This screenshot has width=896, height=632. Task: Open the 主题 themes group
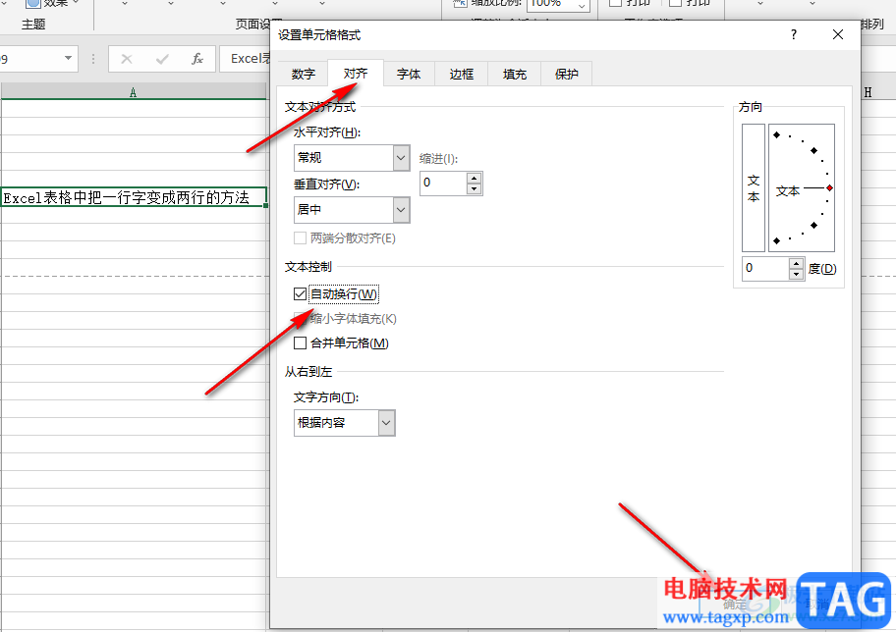click(33, 24)
